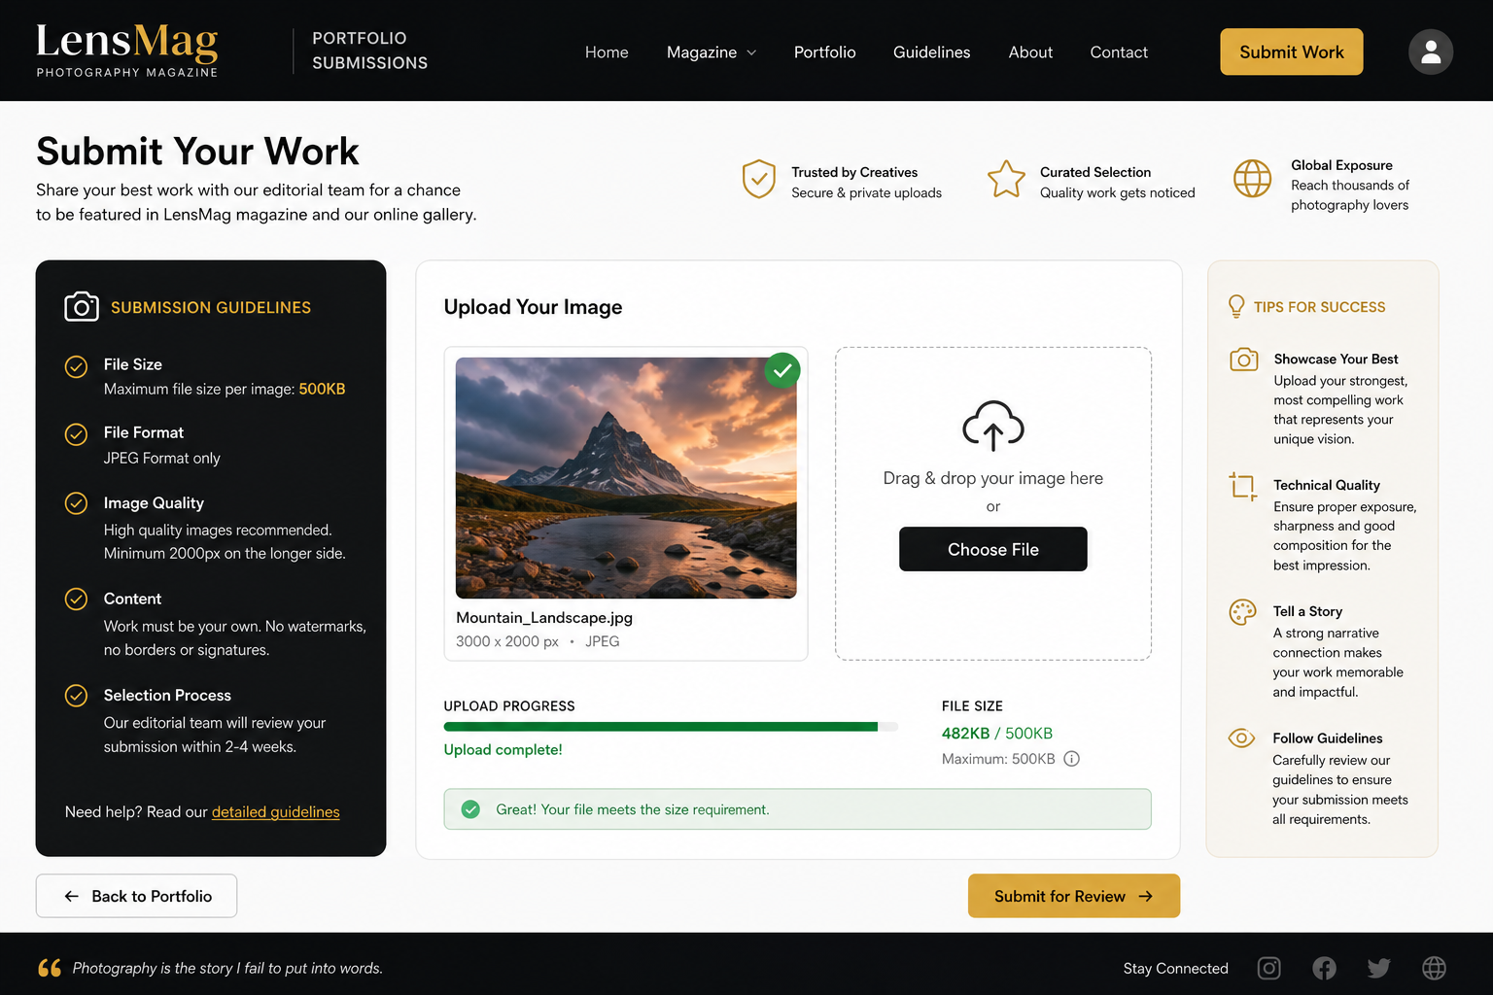
Task: Click the globe website icon in footer
Action: click(x=1434, y=968)
